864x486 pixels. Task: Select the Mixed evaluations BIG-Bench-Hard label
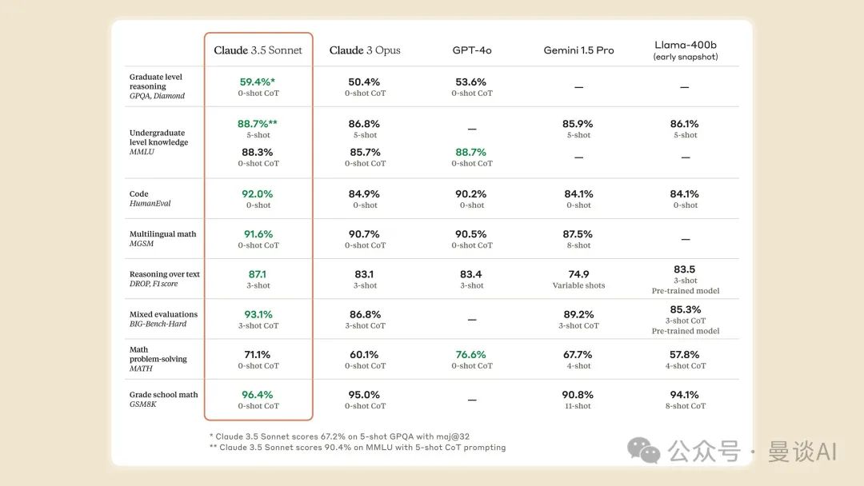[x=163, y=319]
